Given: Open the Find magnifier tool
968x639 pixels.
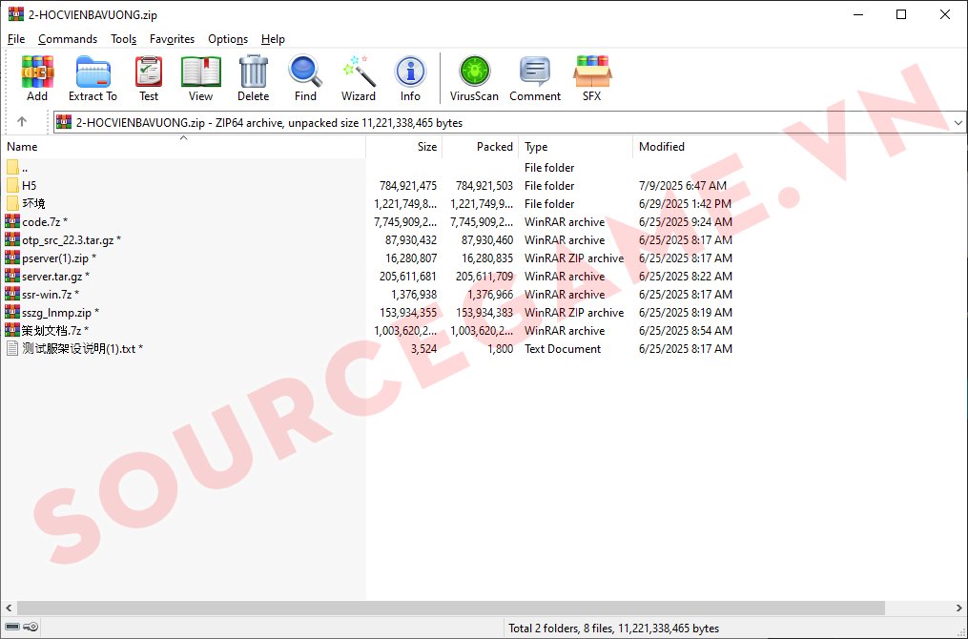Looking at the screenshot, I should click(305, 77).
